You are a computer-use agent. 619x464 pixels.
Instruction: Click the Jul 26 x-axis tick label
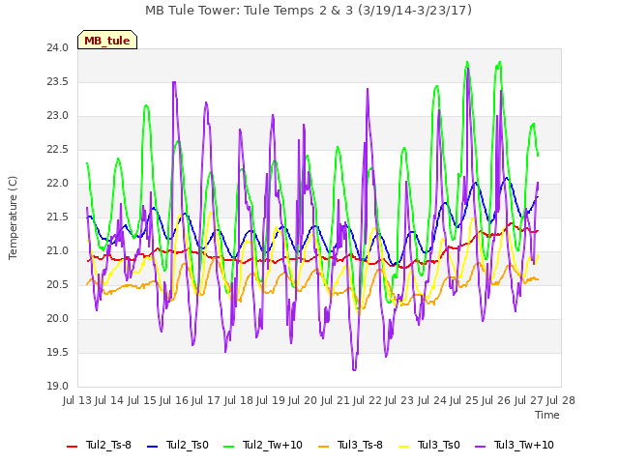(x=496, y=400)
